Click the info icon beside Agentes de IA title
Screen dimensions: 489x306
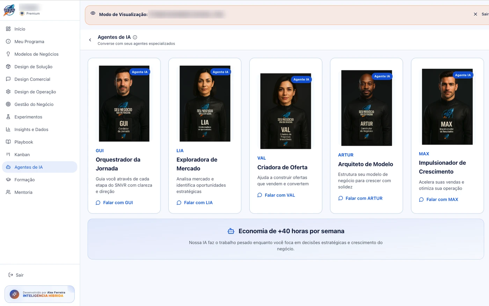[x=135, y=37]
